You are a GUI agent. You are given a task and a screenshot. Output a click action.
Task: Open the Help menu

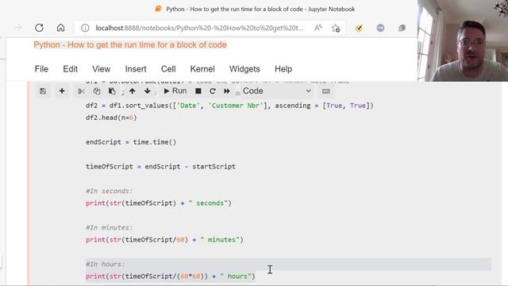pyautogui.click(x=283, y=69)
